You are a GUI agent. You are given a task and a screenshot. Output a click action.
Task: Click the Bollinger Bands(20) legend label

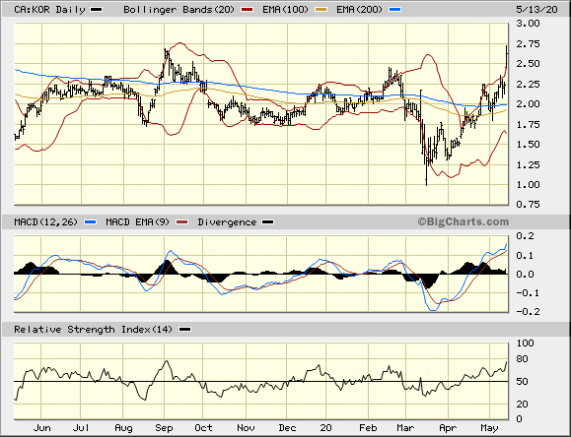click(178, 10)
